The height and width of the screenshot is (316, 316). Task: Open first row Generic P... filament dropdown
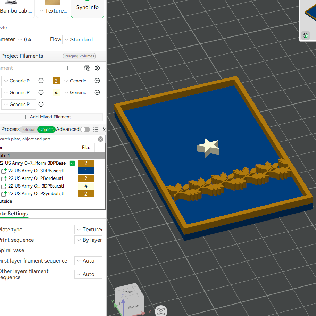(x=19, y=81)
